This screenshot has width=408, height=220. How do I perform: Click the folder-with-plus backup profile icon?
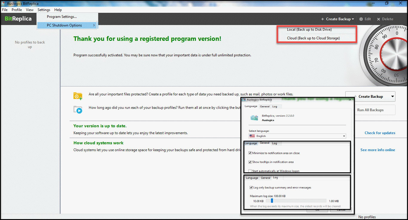[x=78, y=96]
